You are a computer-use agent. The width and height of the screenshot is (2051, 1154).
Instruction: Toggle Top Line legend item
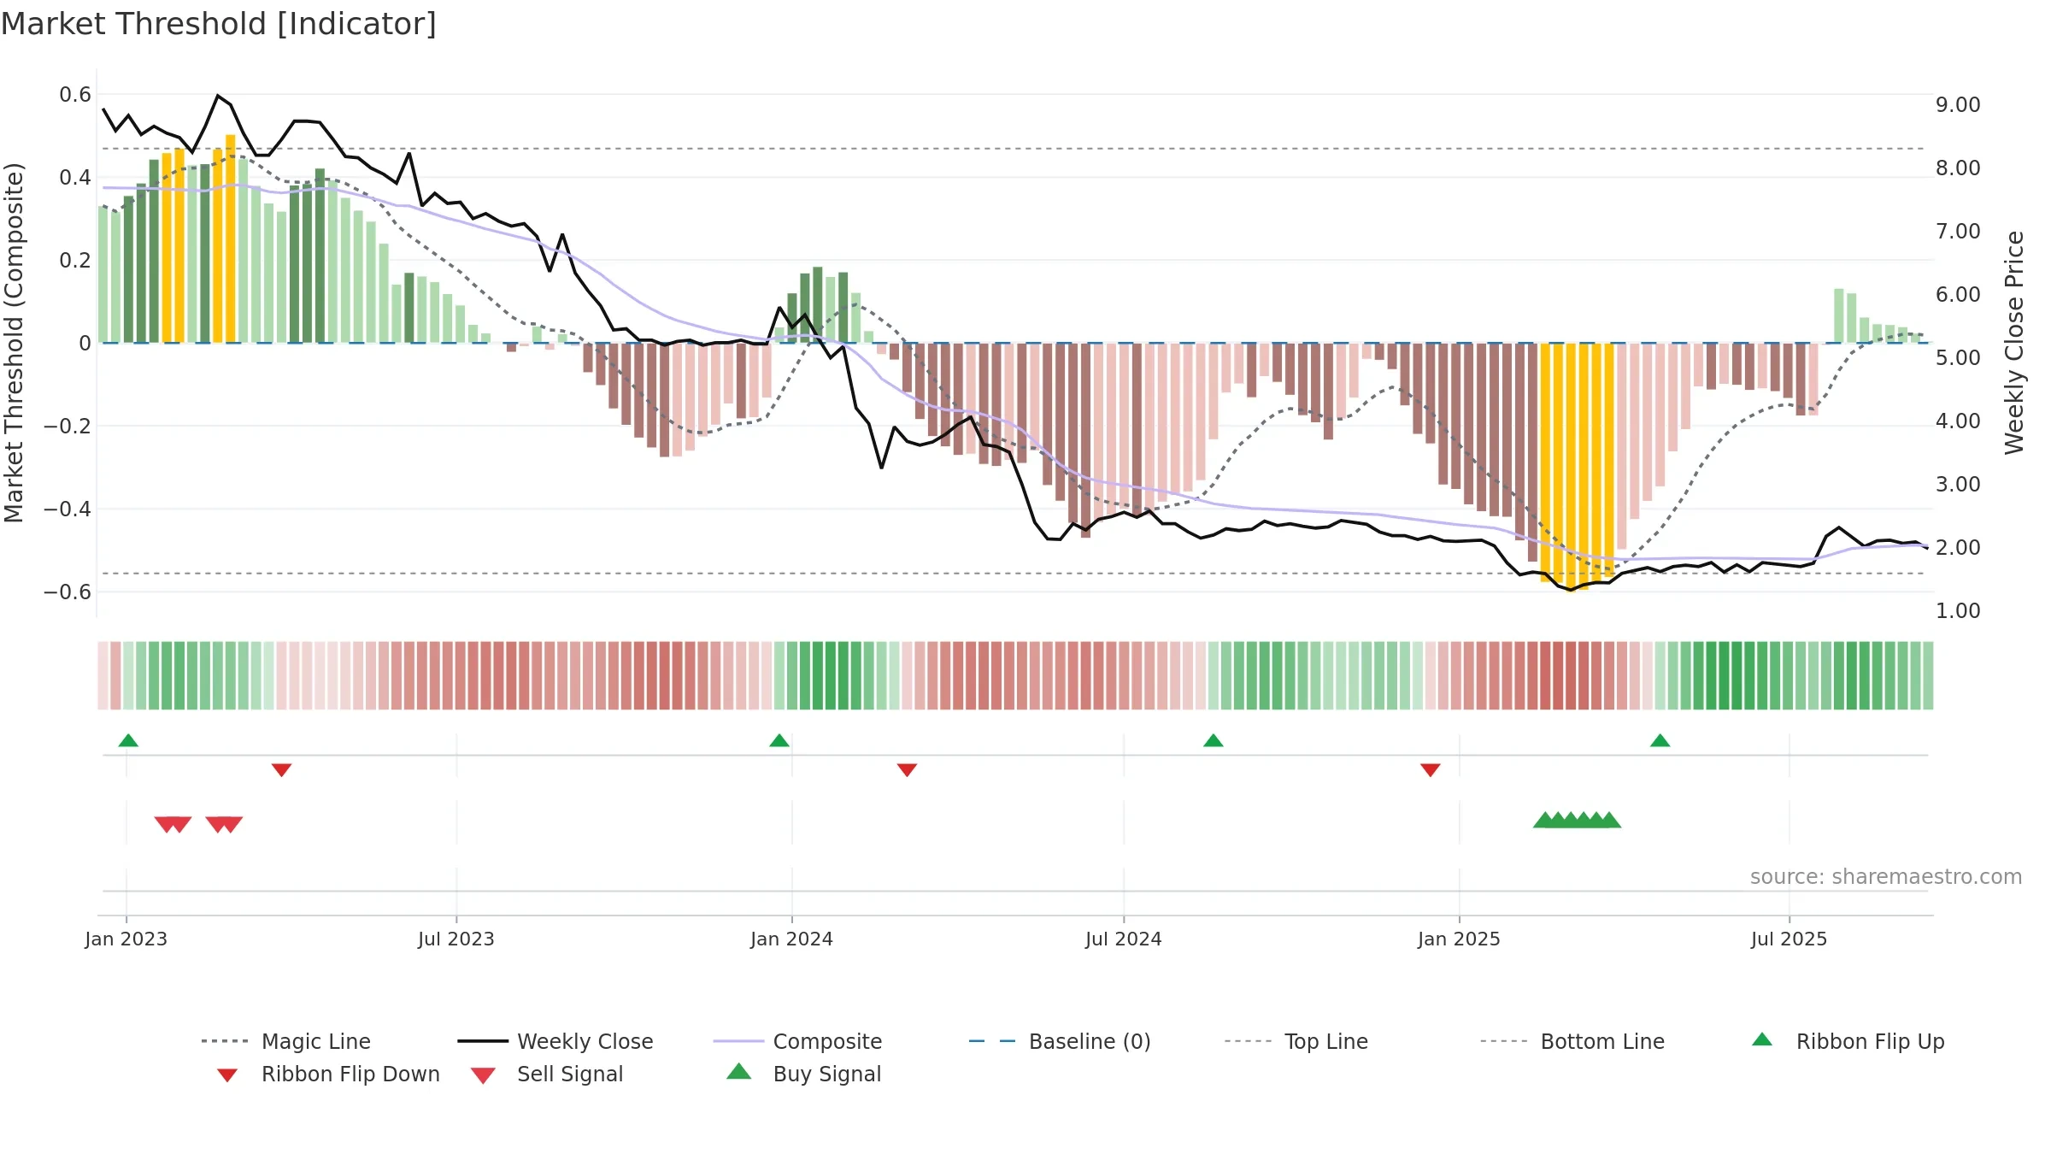click(1296, 1041)
